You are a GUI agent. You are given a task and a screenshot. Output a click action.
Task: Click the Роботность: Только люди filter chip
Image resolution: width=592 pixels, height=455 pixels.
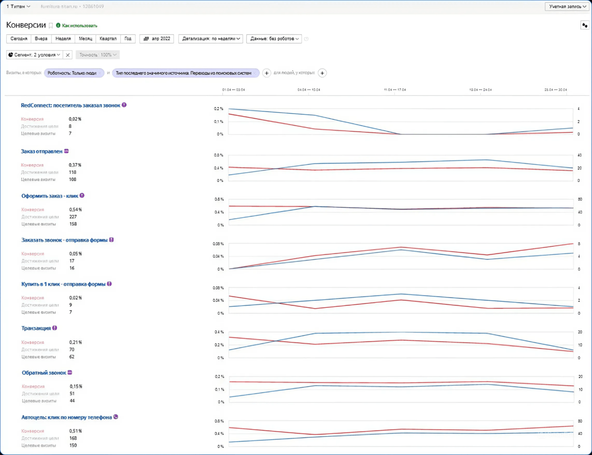pos(72,73)
